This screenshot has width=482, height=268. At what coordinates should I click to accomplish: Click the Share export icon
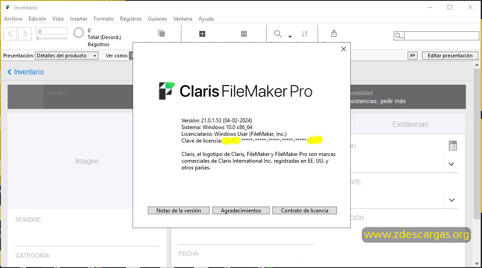point(334,33)
